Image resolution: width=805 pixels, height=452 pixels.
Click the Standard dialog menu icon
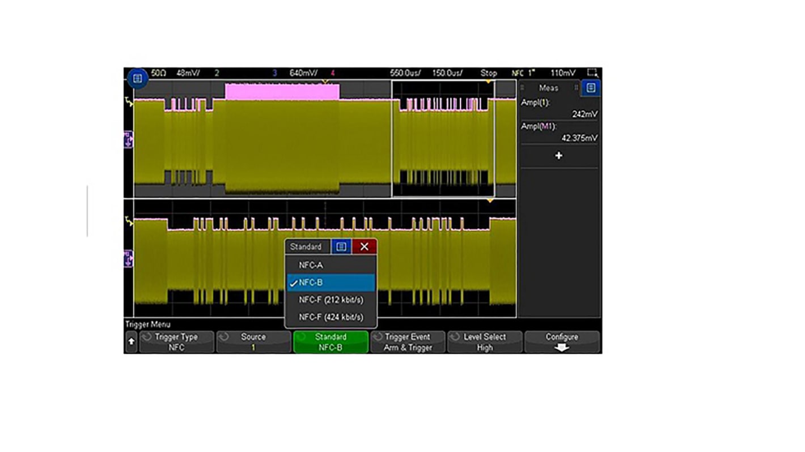341,246
